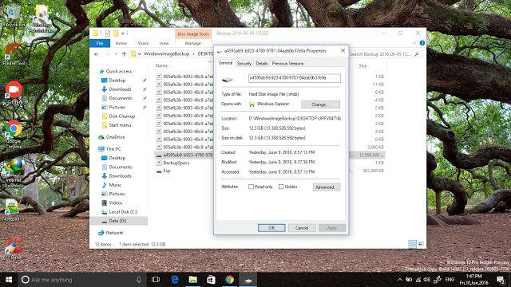Show hidden tray icons chevron
Image resolution: width=511 pixels, height=287 pixels.
point(400,280)
